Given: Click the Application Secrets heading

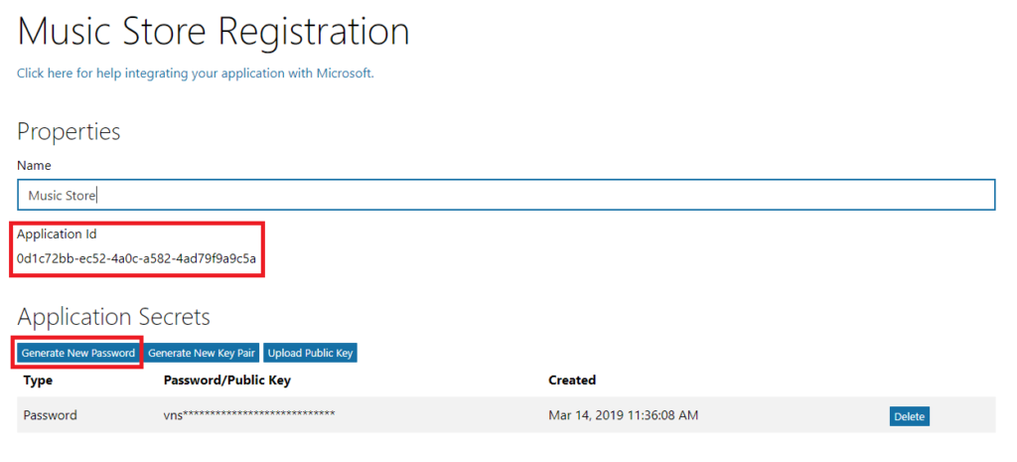Looking at the screenshot, I should tap(113, 317).
